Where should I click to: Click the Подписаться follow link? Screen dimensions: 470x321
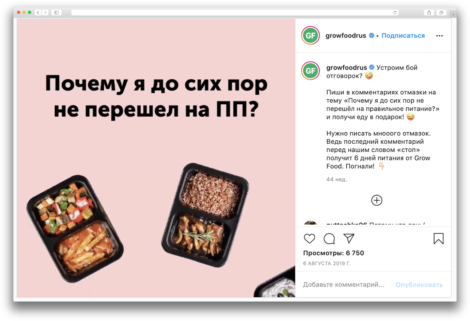tap(403, 36)
